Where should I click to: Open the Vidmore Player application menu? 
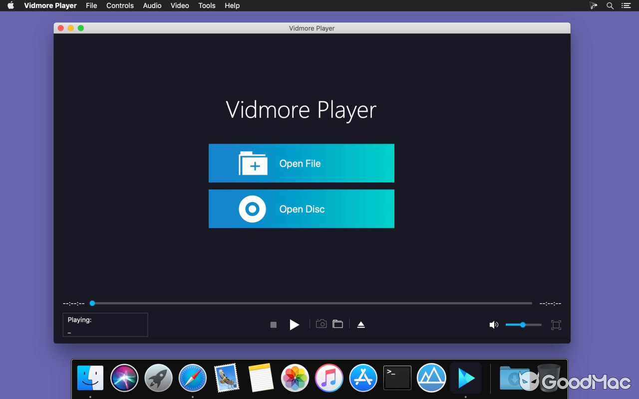tap(50, 5)
